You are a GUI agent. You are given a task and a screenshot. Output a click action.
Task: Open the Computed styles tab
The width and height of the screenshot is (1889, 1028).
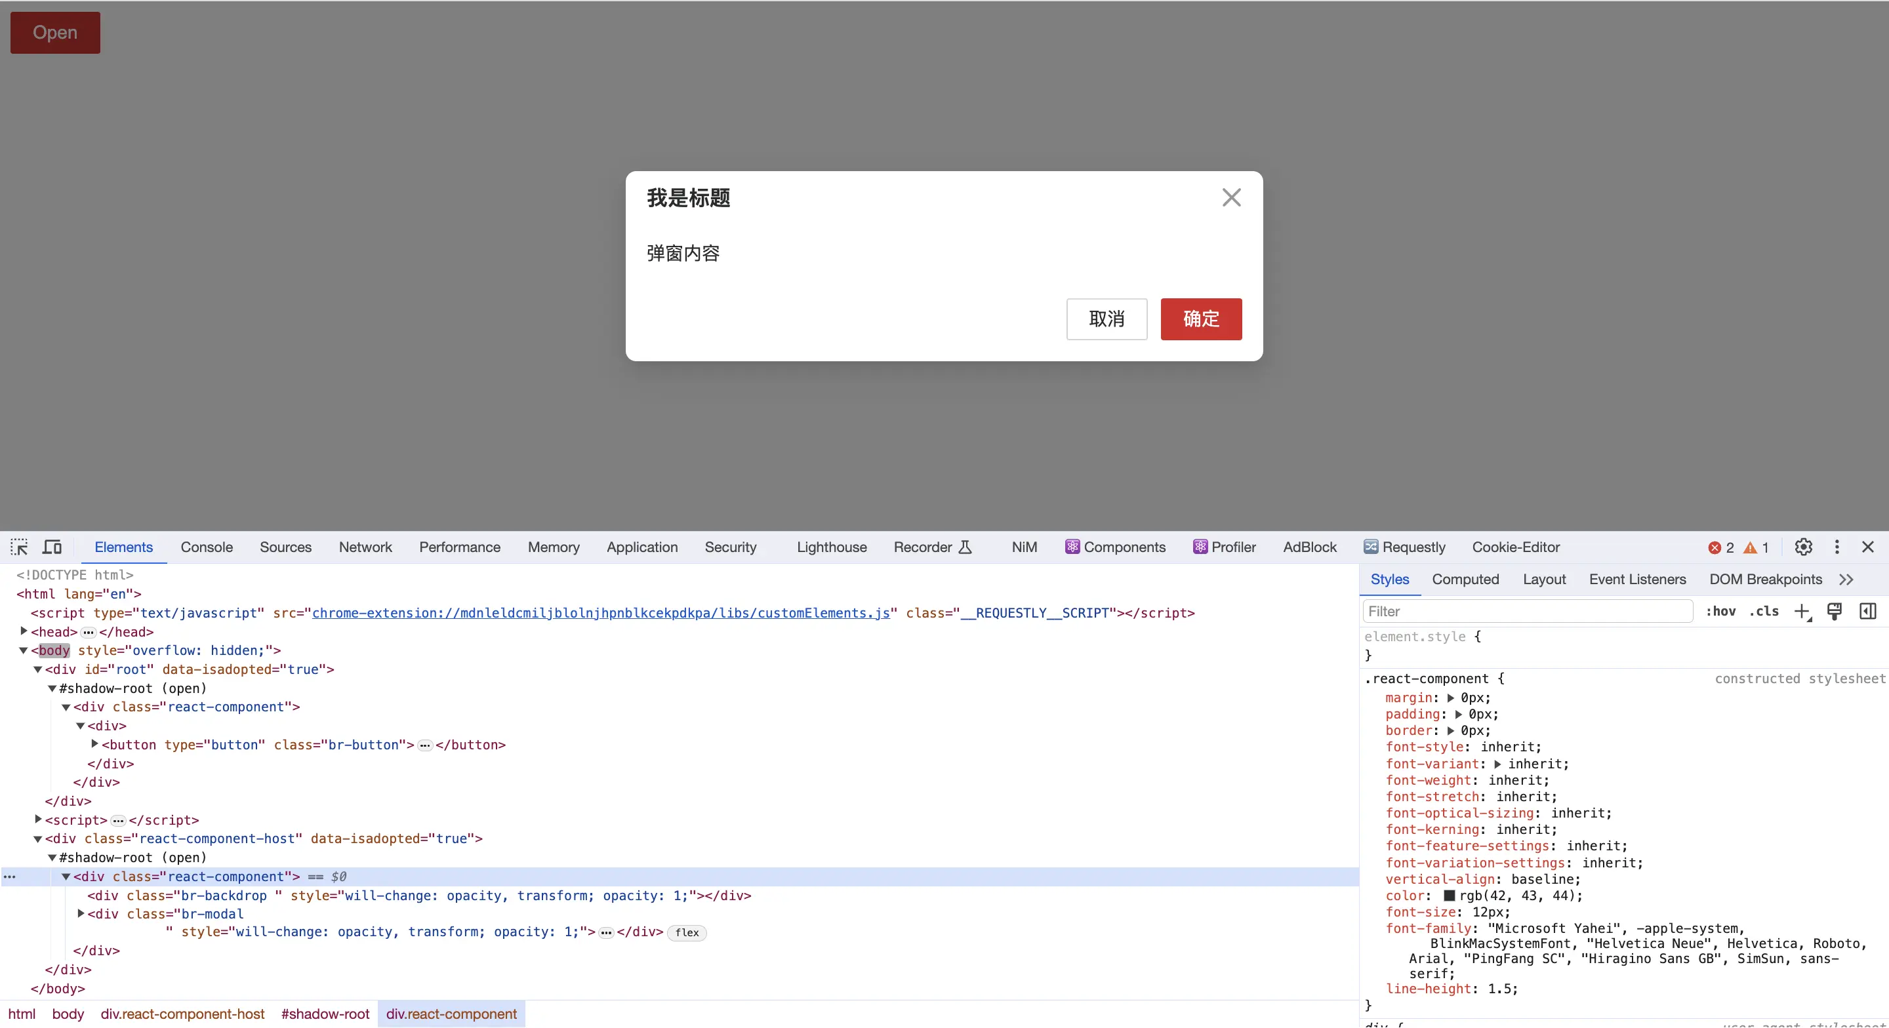tap(1466, 580)
